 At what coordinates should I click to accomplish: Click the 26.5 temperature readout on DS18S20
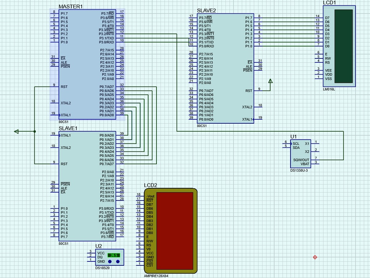coord(114,255)
